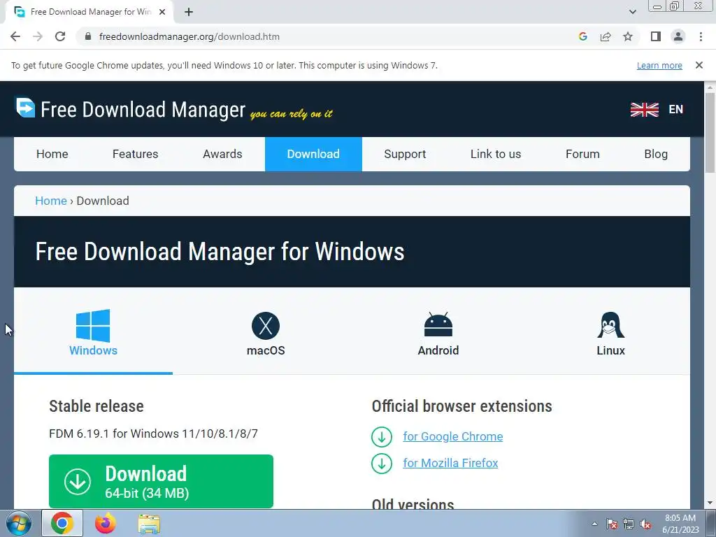The height and width of the screenshot is (537, 716).
Task: Click 'Free Download Manager for Windows' heading
Action: tap(220, 252)
